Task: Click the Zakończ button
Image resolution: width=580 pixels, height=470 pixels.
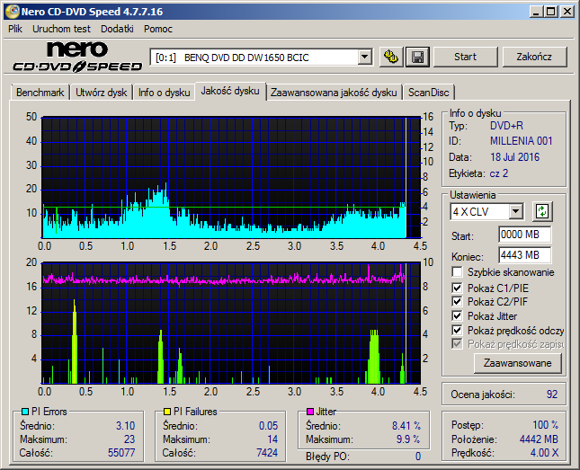Action: (534, 57)
